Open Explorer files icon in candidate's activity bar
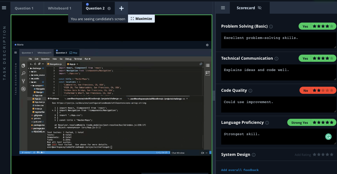This screenshot has width=337, height=174. (24, 66)
